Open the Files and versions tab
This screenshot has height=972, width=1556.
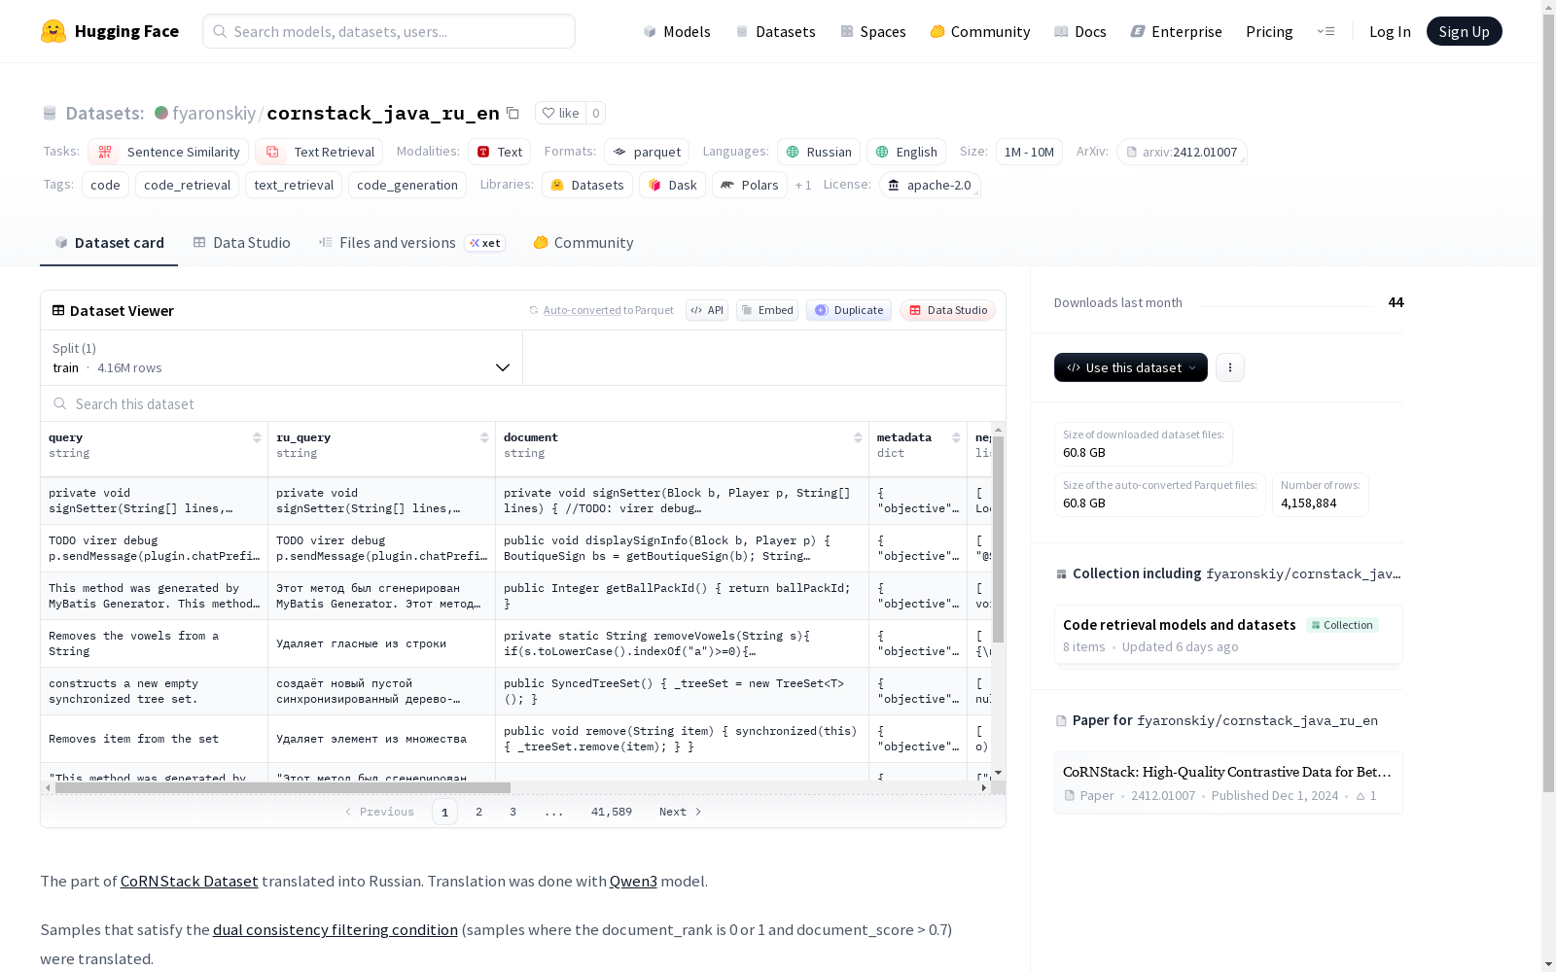(411, 243)
